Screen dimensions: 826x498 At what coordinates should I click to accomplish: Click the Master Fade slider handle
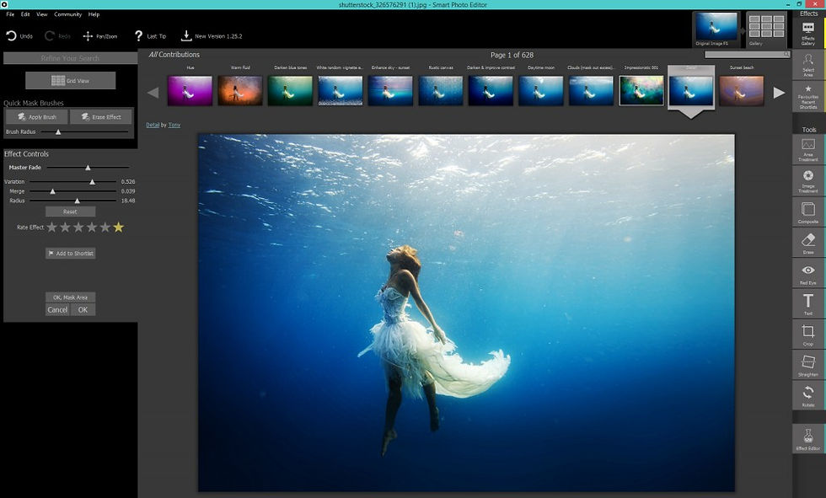[88, 168]
